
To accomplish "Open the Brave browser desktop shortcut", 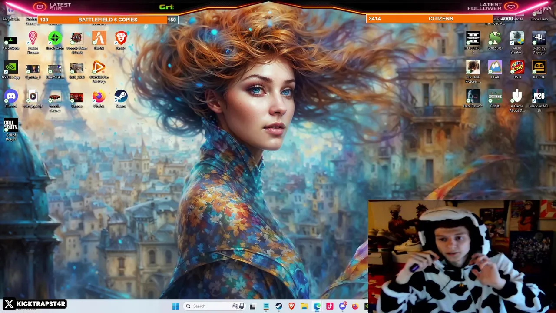I will click(x=121, y=41).
